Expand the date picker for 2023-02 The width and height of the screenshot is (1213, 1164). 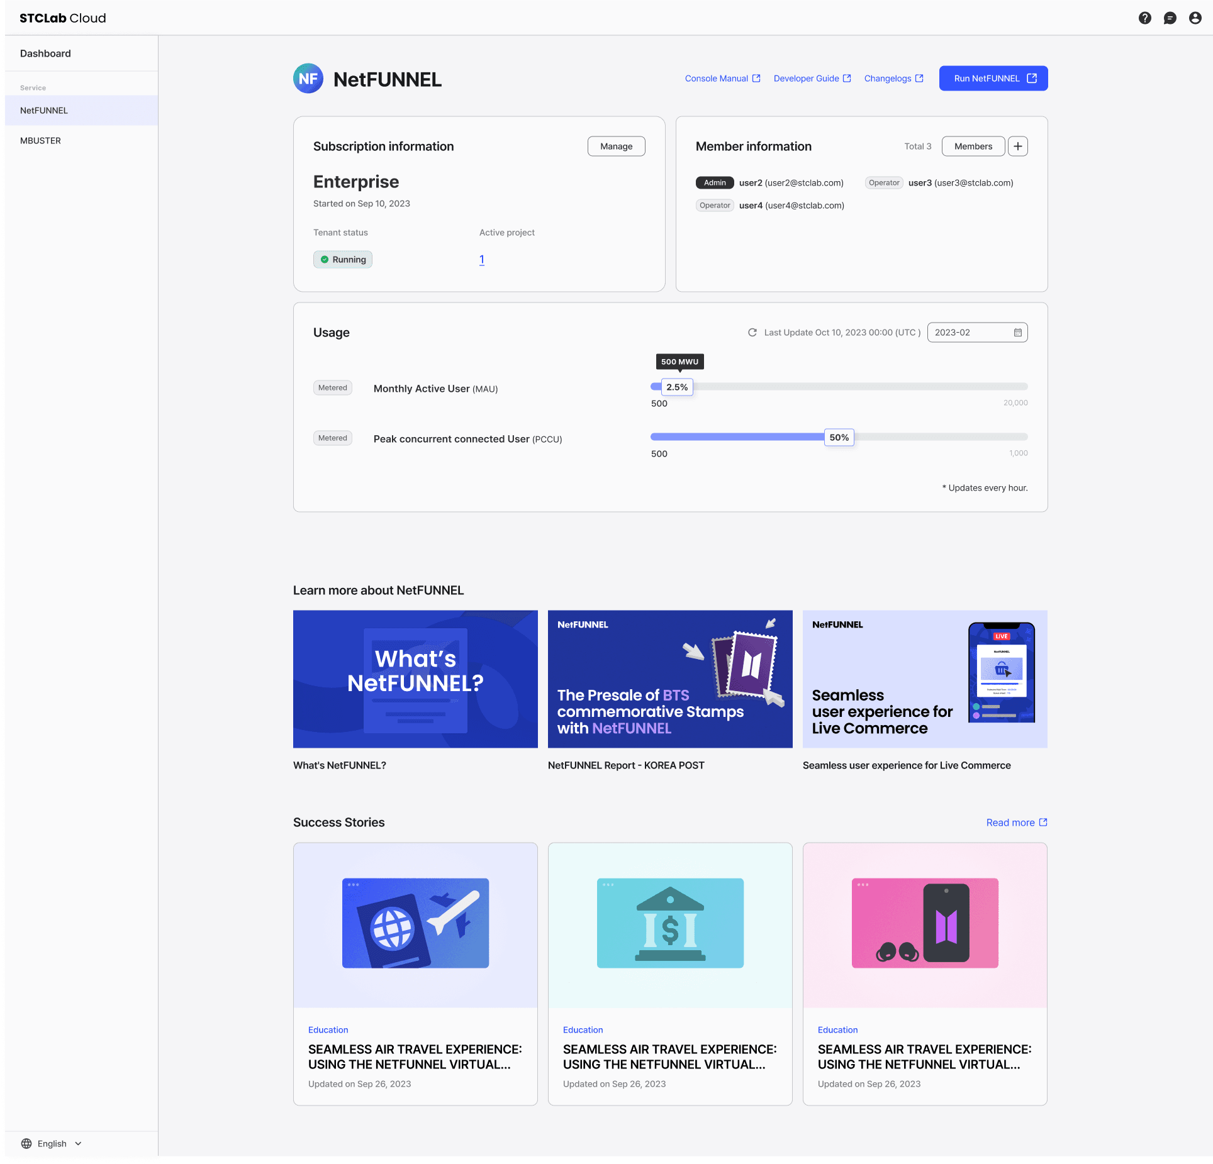pos(1015,333)
